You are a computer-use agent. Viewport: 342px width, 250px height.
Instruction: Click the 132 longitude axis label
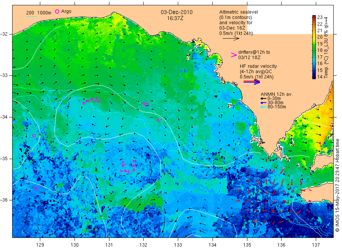pos(144,245)
